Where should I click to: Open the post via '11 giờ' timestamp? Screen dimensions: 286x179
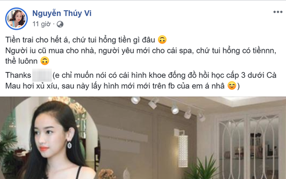click(x=41, y=24)
